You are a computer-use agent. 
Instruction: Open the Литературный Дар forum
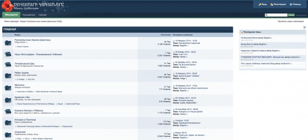[x=24, y=64]
